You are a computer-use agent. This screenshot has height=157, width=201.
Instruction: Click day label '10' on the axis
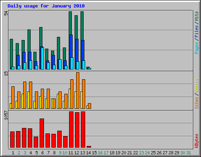65,153
